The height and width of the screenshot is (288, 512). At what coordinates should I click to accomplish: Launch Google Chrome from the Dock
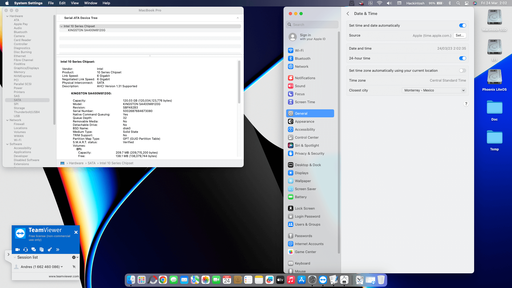[163, 280]
